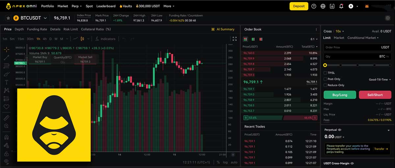Open the 10x leverage dropdown
The height and width of the screenshot is (168, 395).
click(340, 31)
